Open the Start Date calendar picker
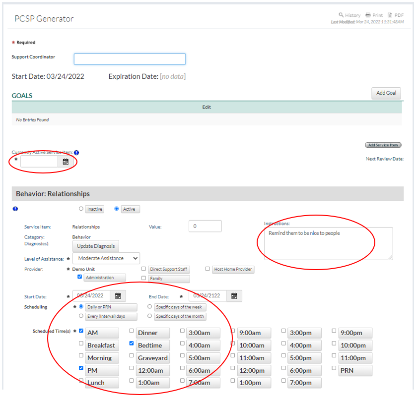This screenshot has width=417, height=399. click(118, 296)
